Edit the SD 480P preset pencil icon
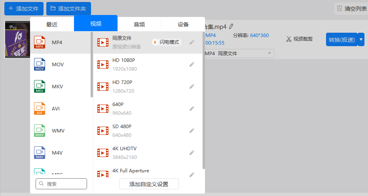 point(192,131)
